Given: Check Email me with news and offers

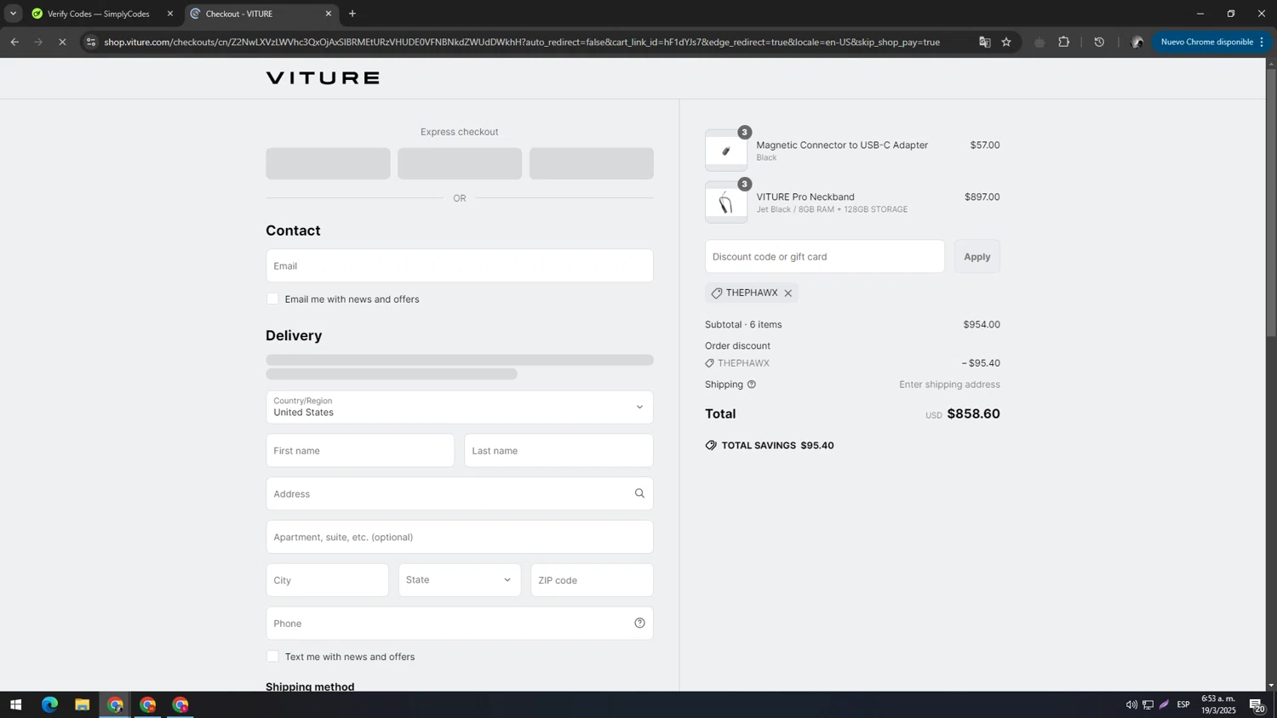Looking at the screenshot, I should click(272, 299).
